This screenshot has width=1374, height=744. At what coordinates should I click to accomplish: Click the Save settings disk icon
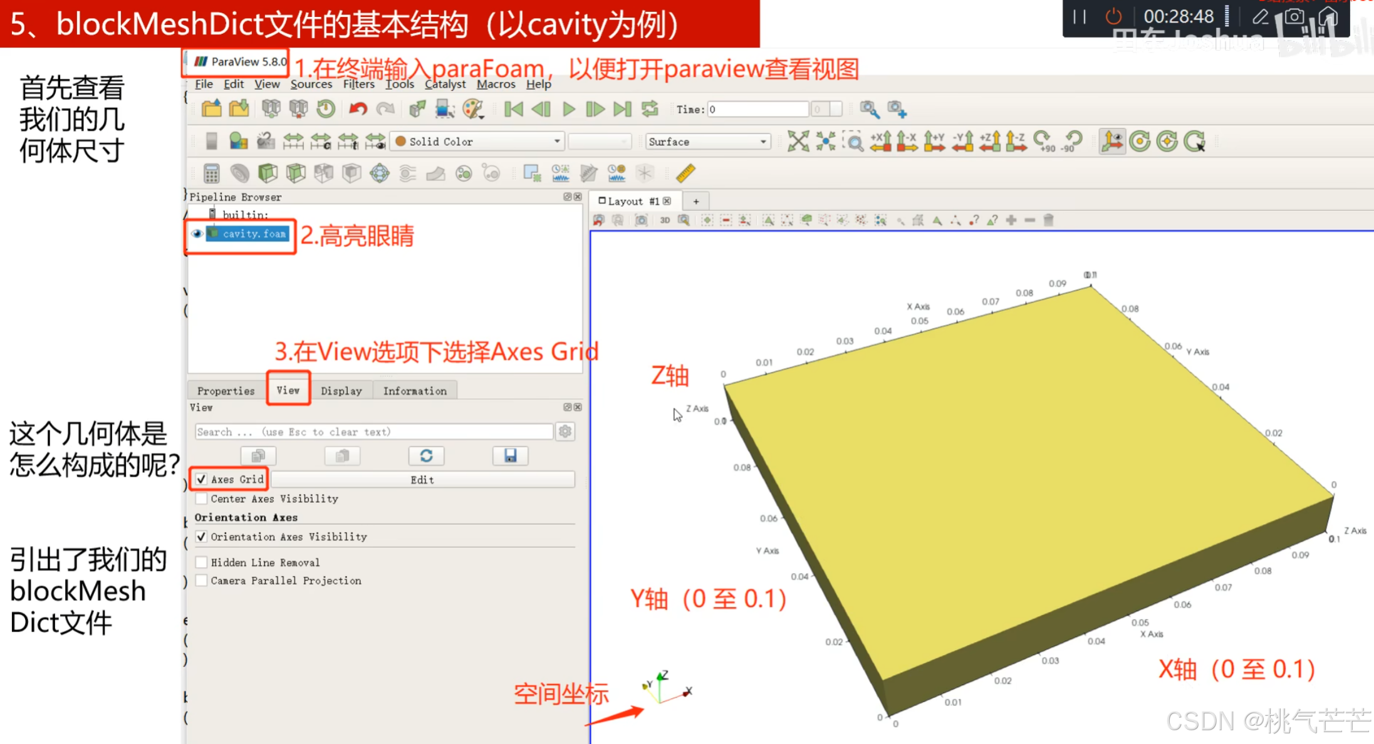(x=510, y=455)
